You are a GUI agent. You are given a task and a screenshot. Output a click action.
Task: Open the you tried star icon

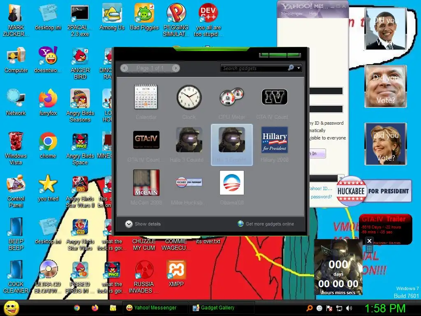click(48, 188)
